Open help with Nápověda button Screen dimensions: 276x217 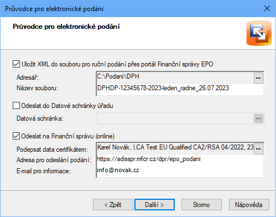pyautogui.click(x=249, y=205)
